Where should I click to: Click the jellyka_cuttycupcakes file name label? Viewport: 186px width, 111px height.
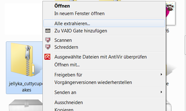point(26,87)
